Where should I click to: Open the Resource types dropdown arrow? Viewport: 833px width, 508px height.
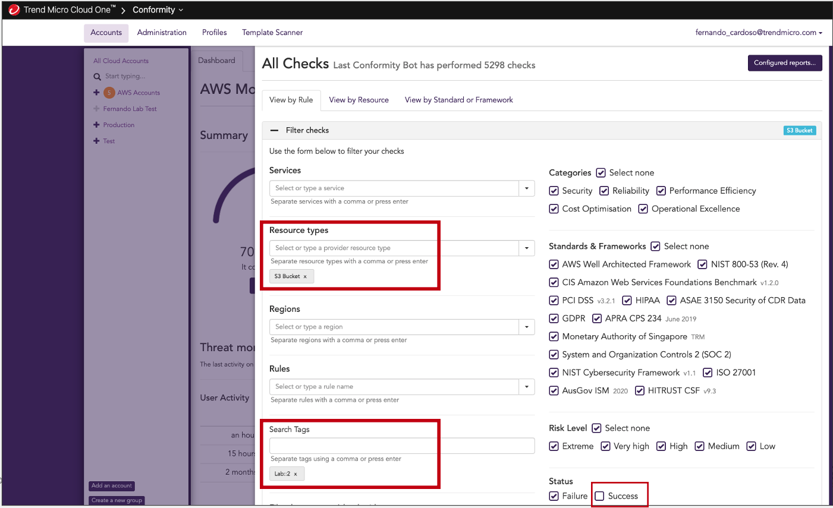point(527,248)
